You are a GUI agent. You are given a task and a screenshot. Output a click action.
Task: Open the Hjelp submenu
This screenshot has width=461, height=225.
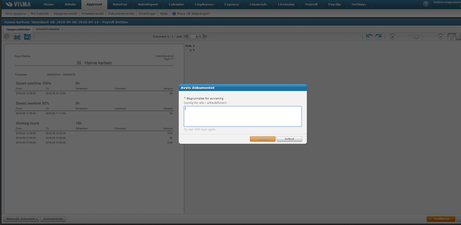164,13
